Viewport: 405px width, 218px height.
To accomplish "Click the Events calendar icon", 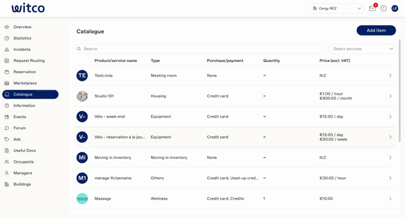I will click(7, 117).
